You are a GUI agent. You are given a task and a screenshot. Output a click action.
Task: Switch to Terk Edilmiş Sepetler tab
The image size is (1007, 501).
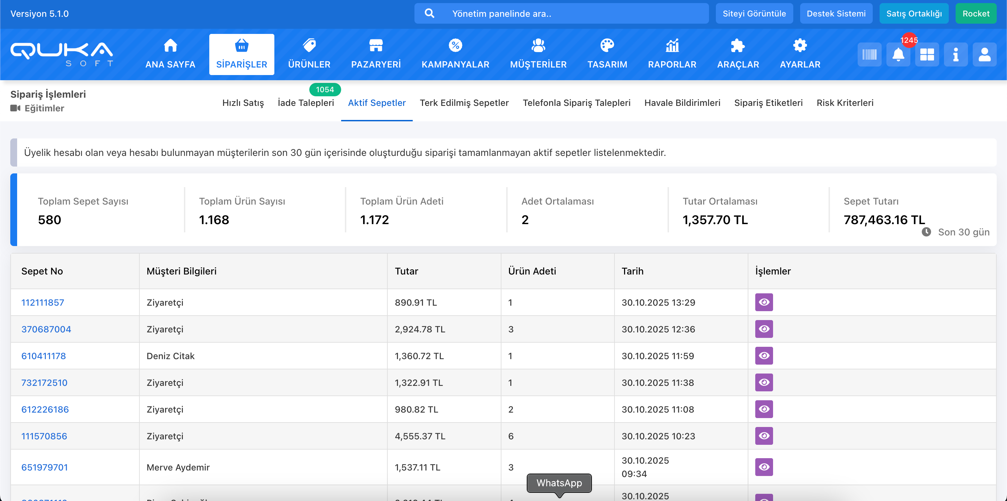point(464,103)
